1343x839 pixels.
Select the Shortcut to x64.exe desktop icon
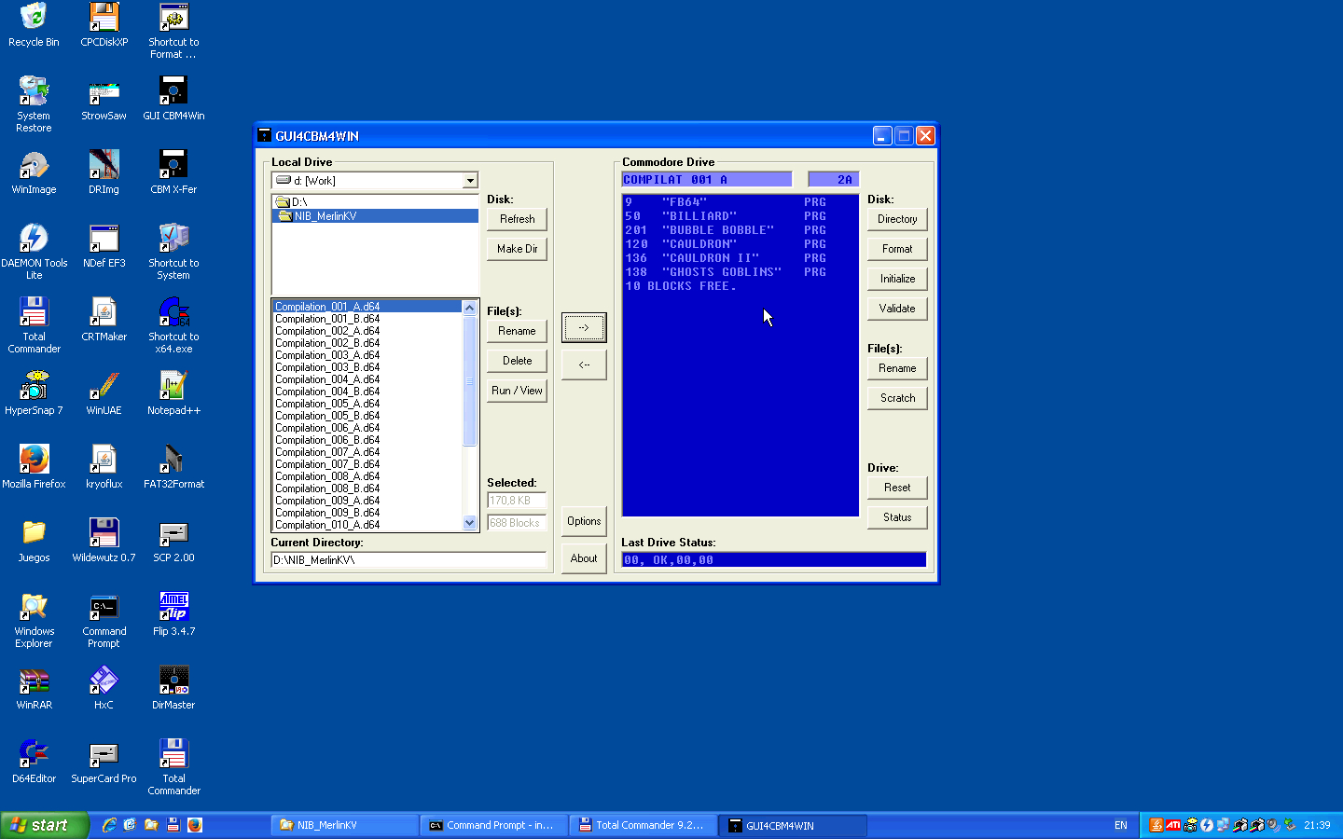pos(173,325)
